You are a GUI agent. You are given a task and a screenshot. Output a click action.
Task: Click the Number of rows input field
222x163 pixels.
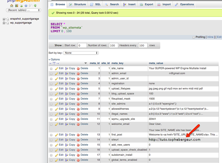click(x=114, y=46)
